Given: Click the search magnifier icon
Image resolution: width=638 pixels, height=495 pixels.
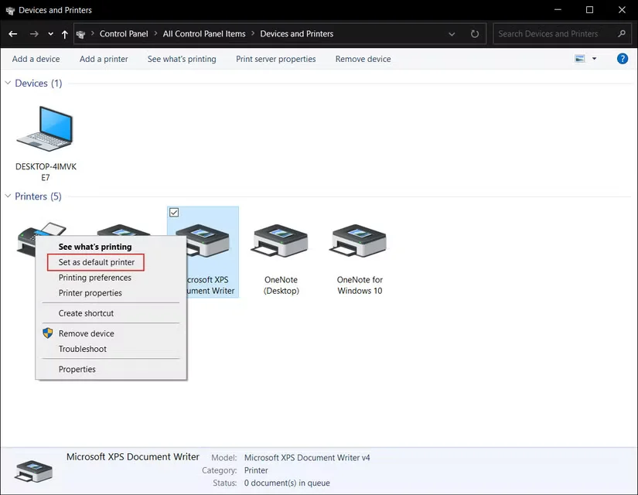Looking at the screenshot, I should click(621, 34).
